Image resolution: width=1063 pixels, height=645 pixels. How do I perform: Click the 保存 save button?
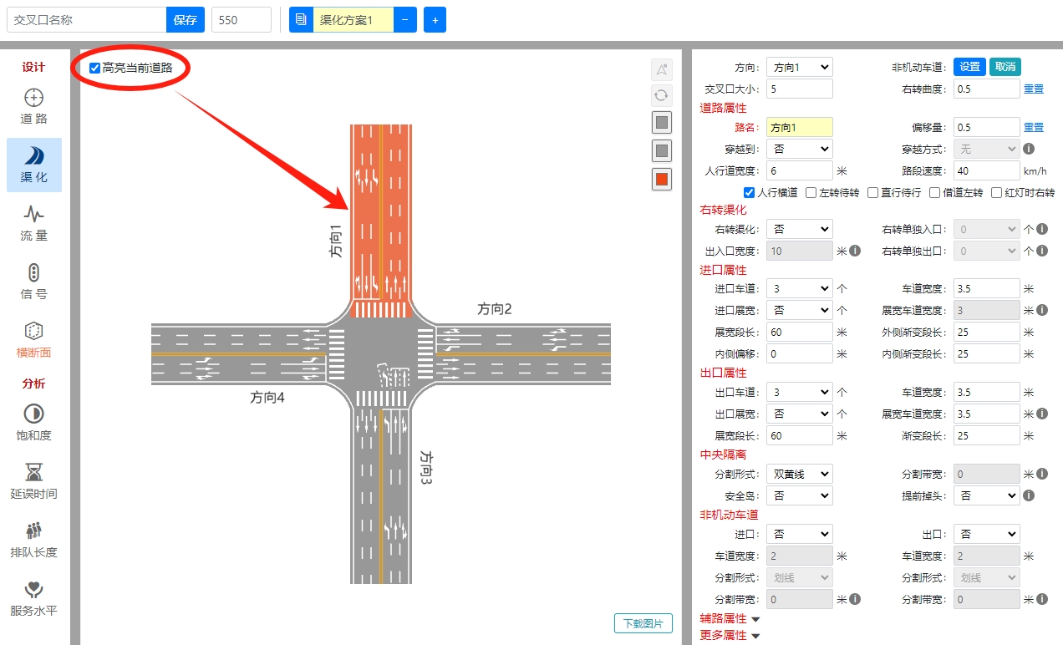point(185,19)
